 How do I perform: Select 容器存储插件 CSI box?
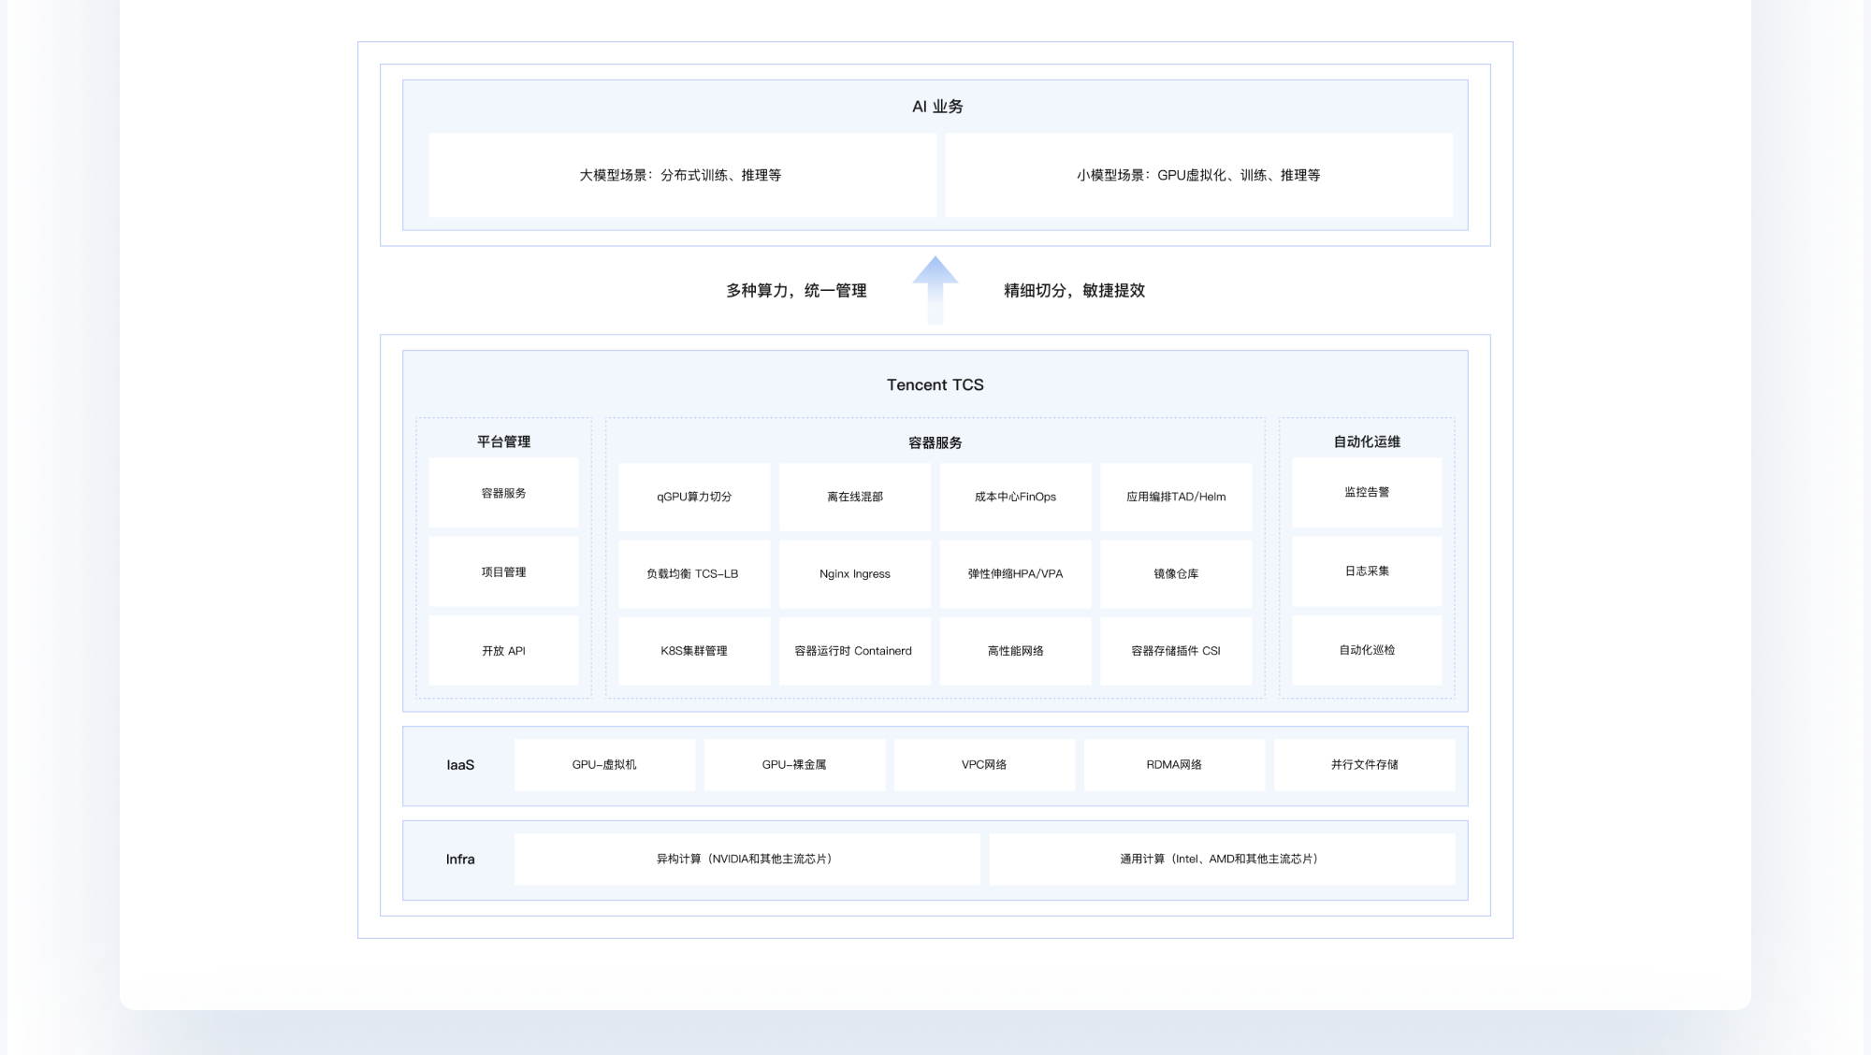(x=1175, y=651)
